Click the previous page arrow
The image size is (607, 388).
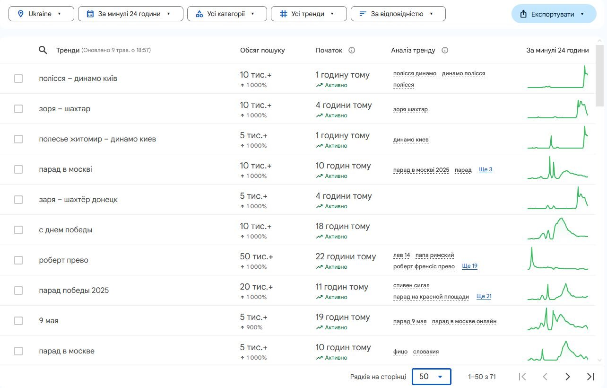click(545, 377)
